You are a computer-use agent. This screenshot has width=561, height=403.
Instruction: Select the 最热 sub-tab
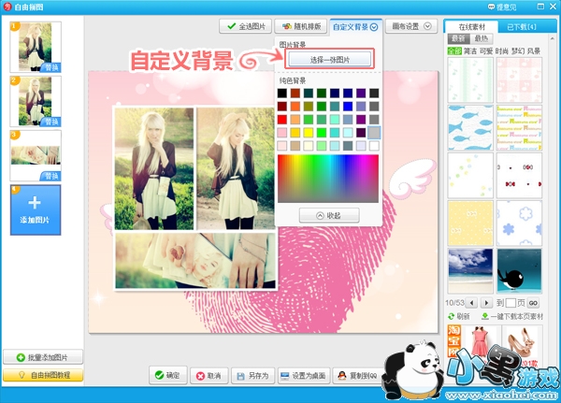tap(482, 38)
